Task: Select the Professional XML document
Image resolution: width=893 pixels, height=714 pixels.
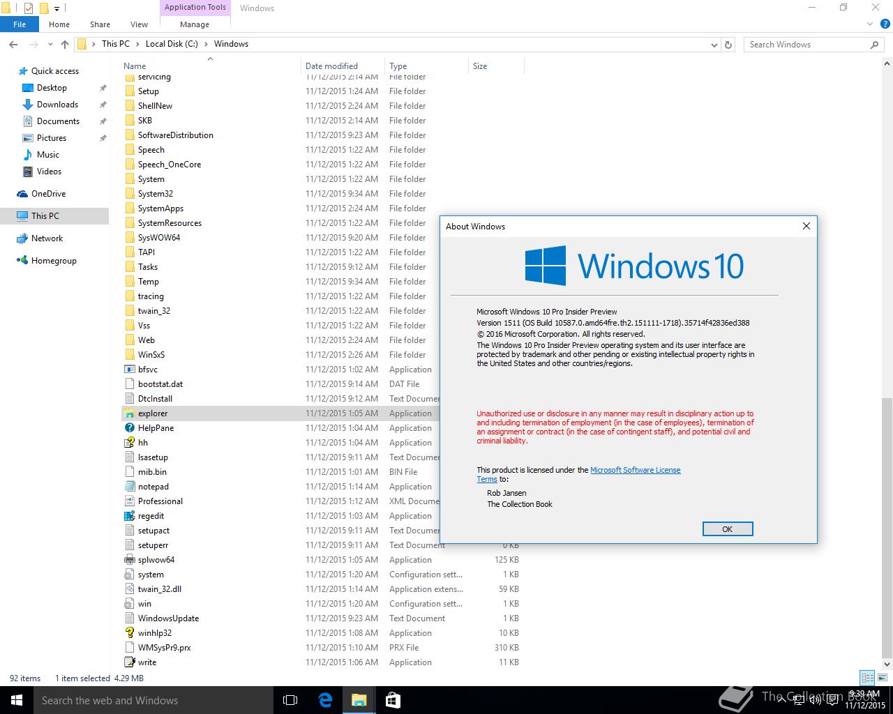Action: click(160, 501)
